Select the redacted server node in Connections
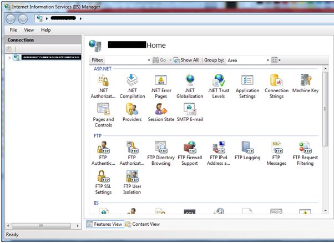The width and height of the screenshot is (334, 243). [x=51, y=57]
